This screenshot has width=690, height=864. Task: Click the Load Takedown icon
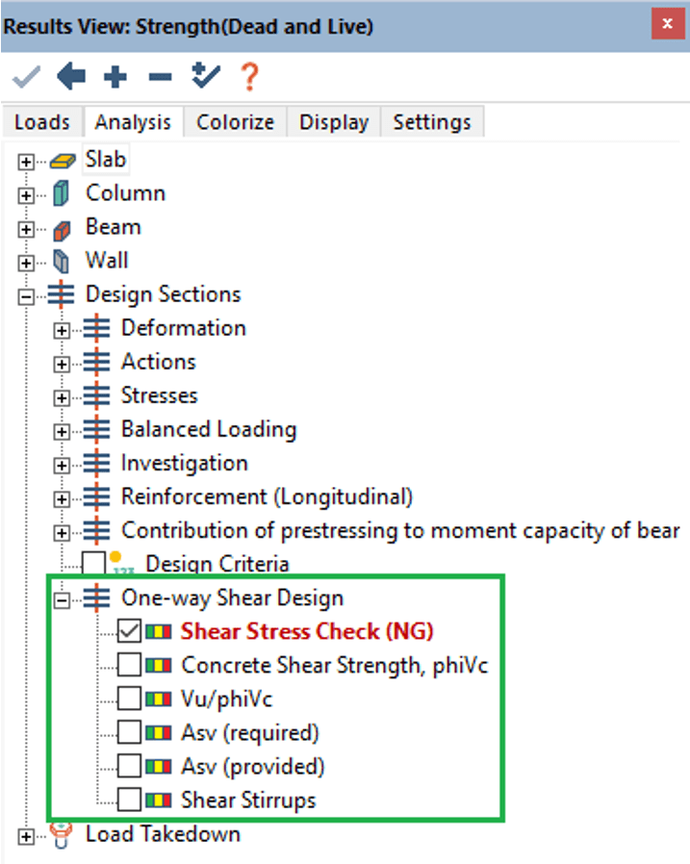(62, 834)
